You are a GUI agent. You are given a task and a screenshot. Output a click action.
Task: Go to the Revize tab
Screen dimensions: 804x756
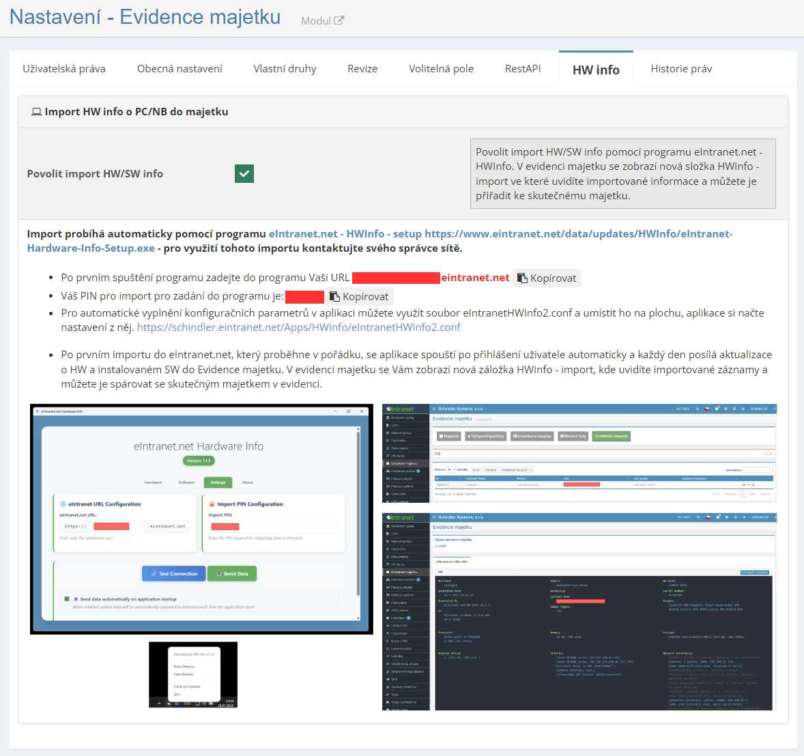coord(362,69)
